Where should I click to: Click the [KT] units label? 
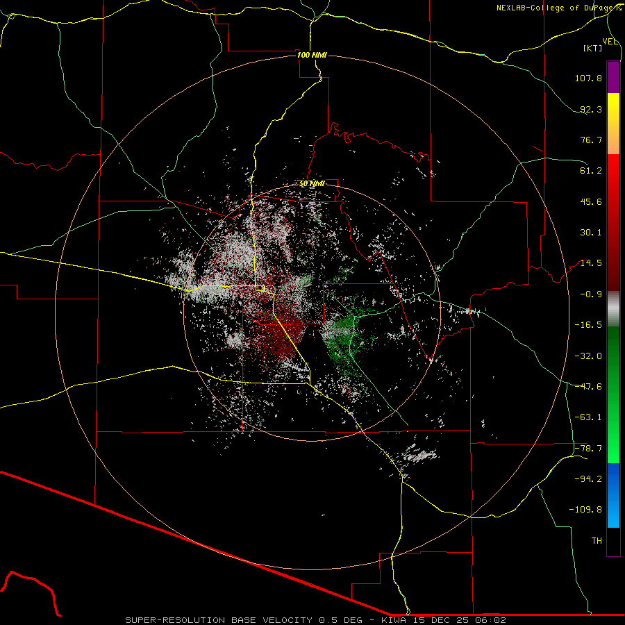tap(593, 48)
